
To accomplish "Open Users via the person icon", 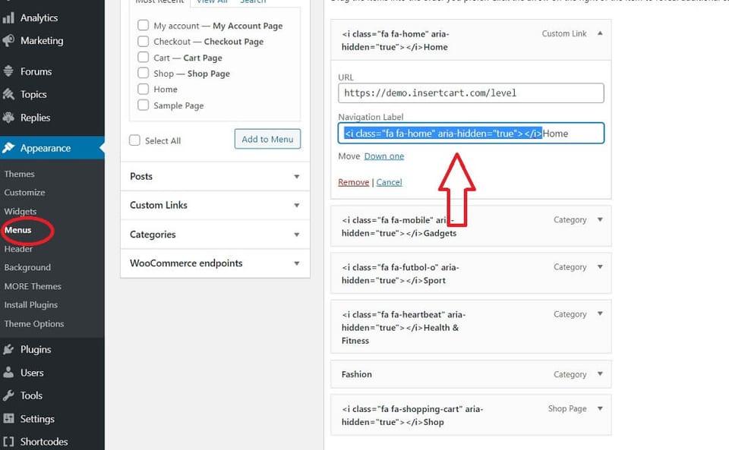I will [8, 373].
